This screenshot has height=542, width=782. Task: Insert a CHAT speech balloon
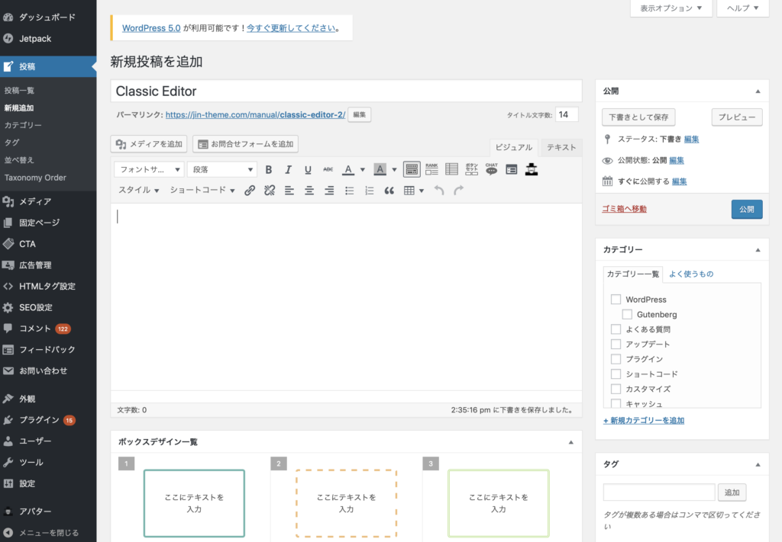491,168
